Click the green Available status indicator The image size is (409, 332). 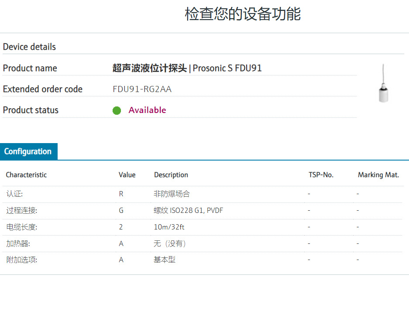click(x=117, y=110)
